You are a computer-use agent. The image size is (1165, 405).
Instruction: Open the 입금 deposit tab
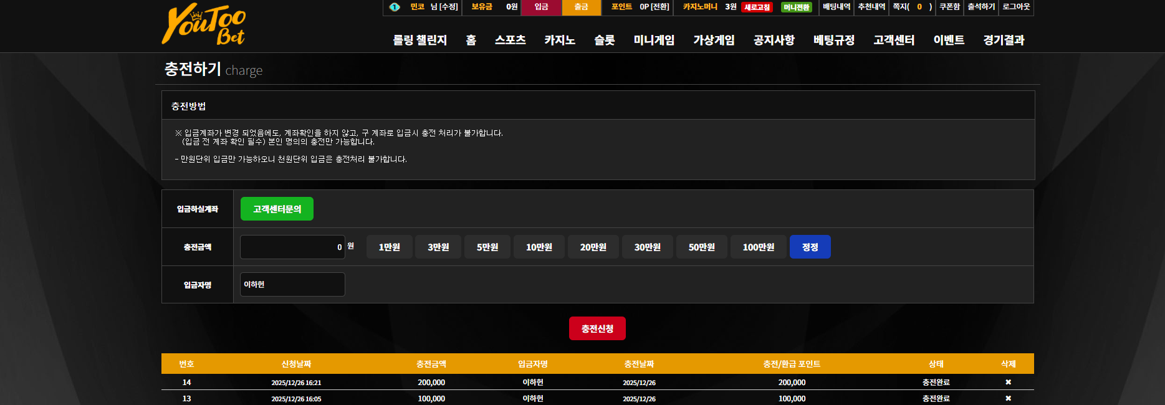pos(541,7)
